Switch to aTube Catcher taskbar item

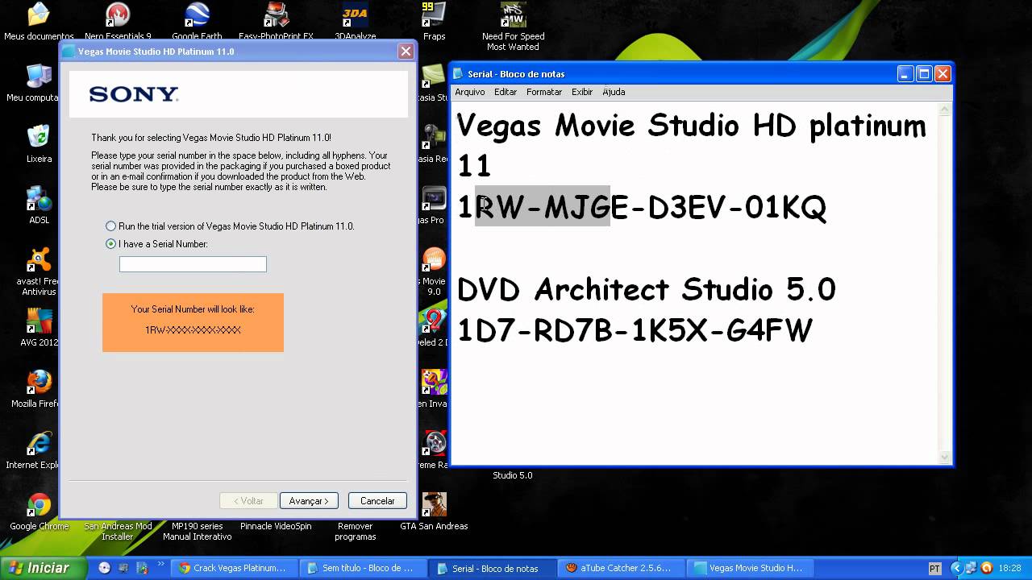pos(621,568)
